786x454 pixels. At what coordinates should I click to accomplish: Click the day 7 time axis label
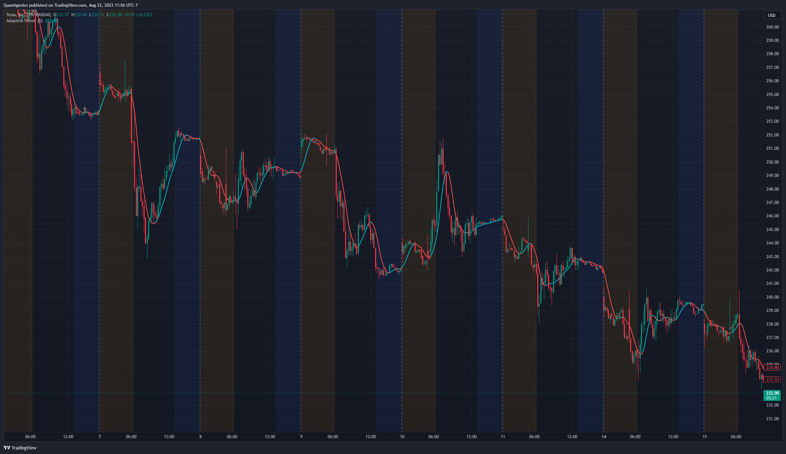[x=100, y=437]
